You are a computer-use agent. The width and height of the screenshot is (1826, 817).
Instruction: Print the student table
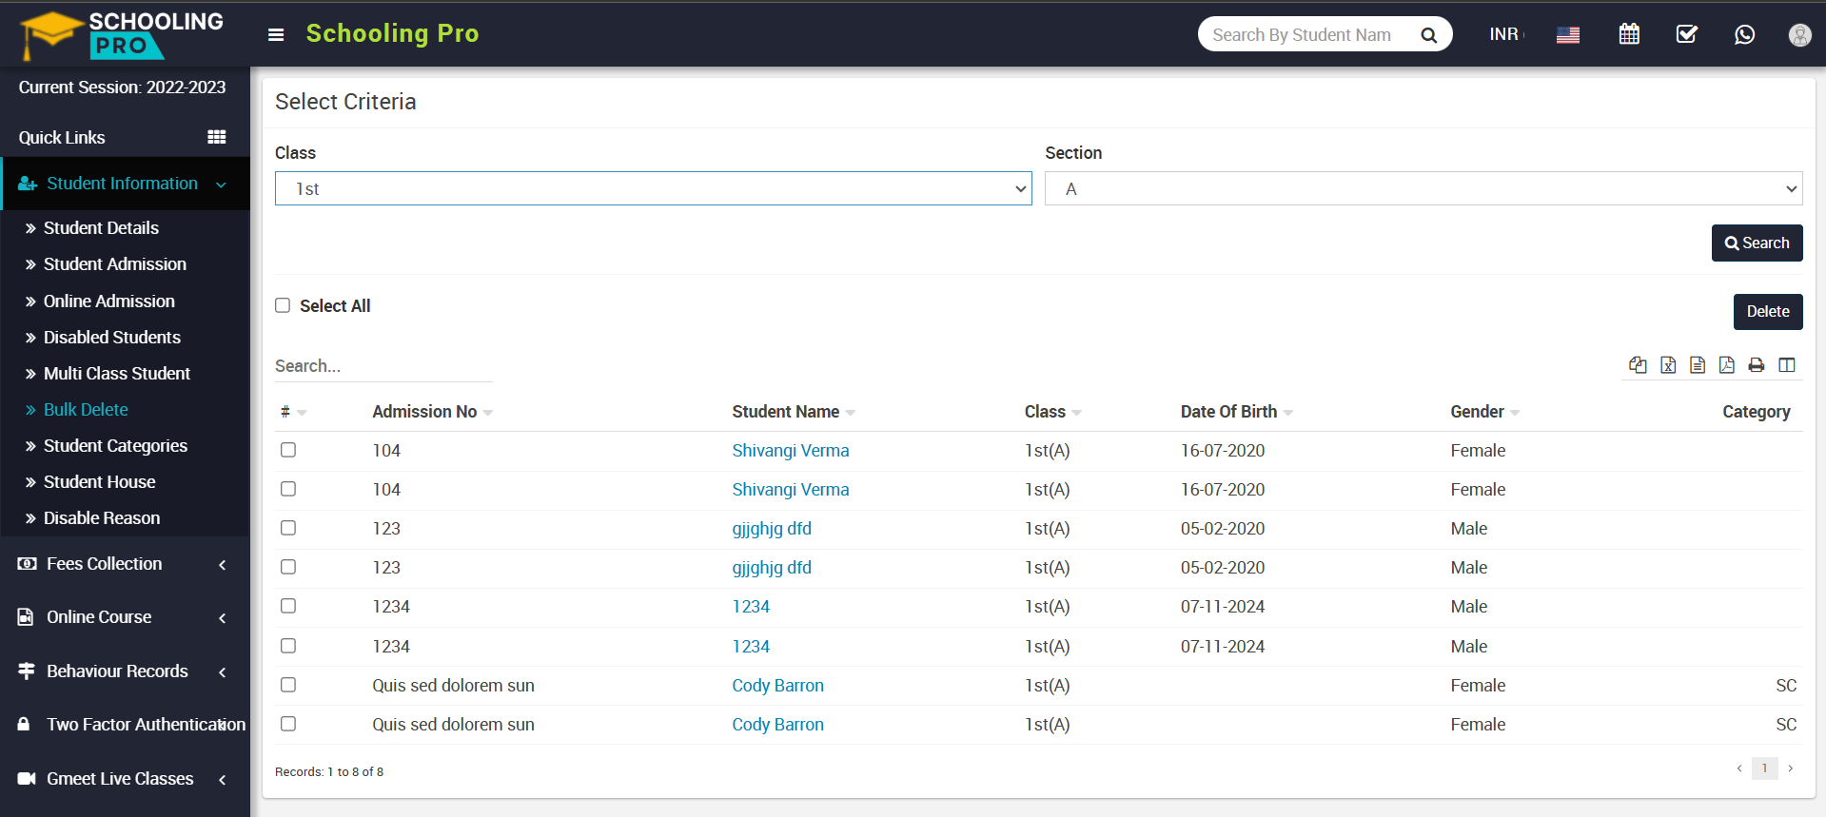click(x=1757, y=365)
